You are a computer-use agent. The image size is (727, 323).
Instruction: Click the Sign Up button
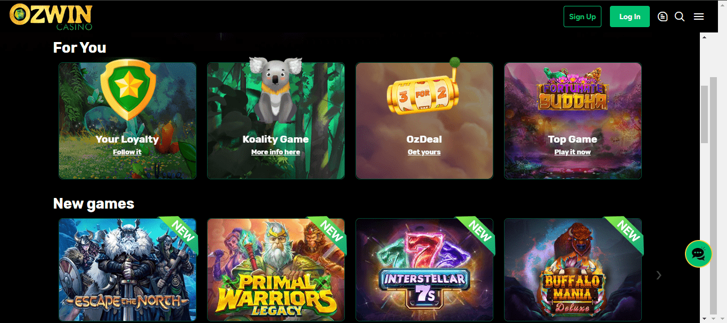click(x=582, y=16)
